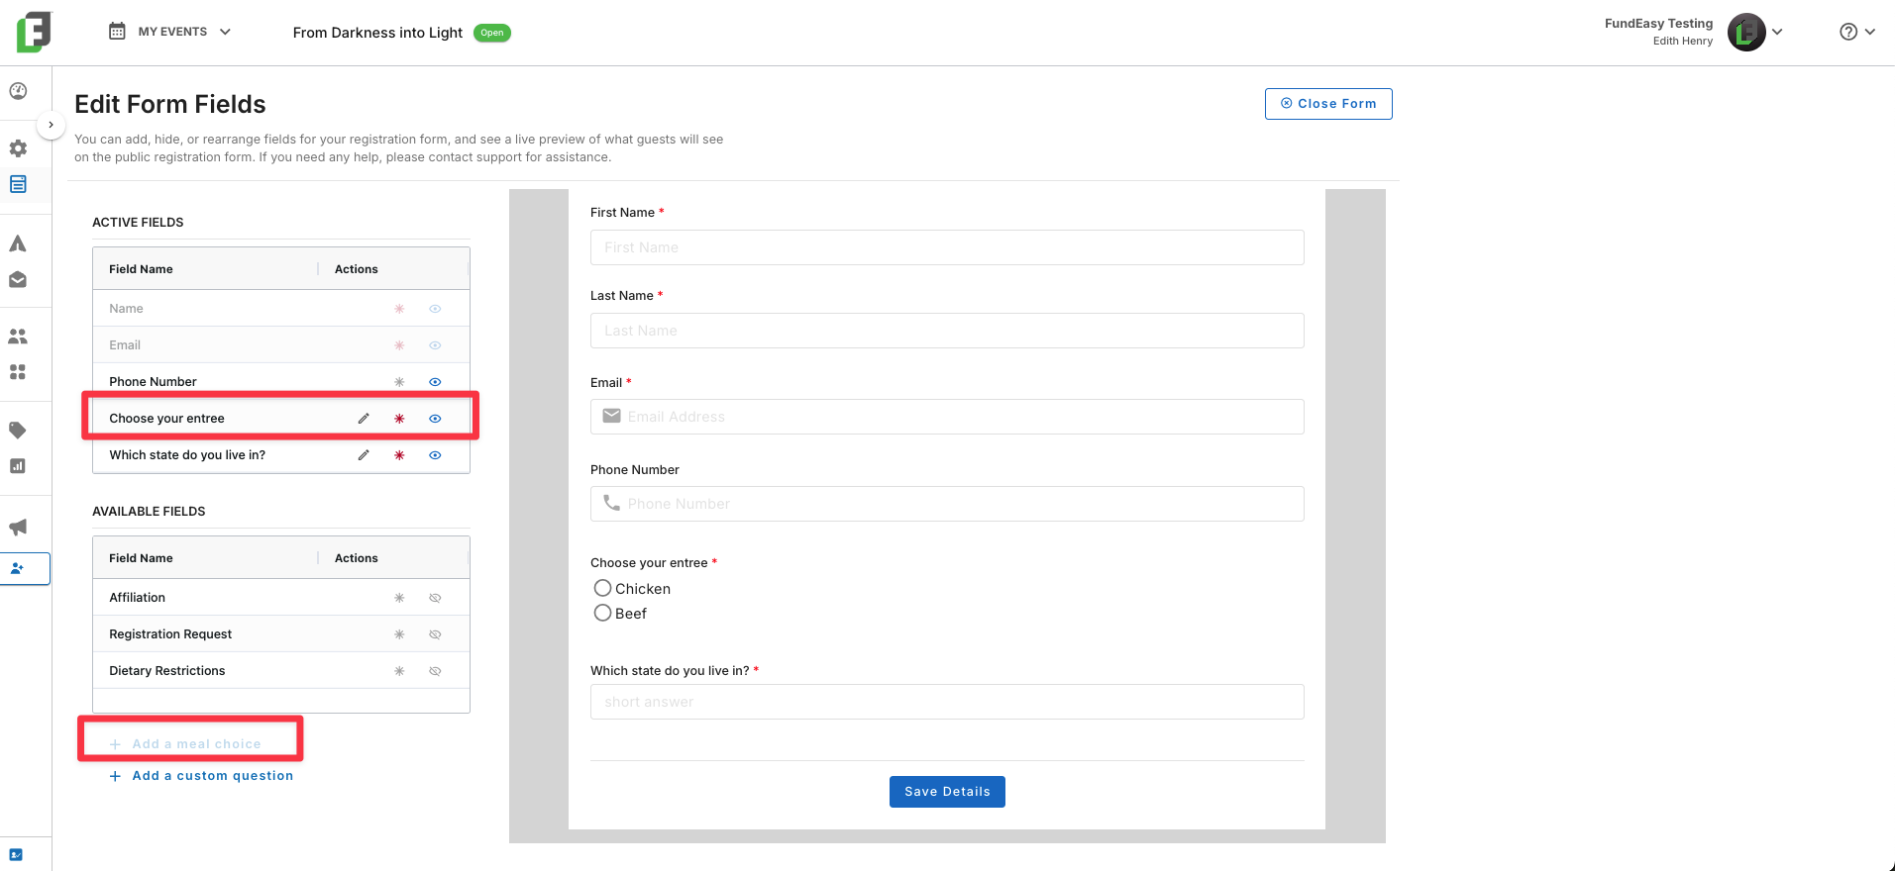
Task: Click the Close Form button
Action: coord(1328,104)
